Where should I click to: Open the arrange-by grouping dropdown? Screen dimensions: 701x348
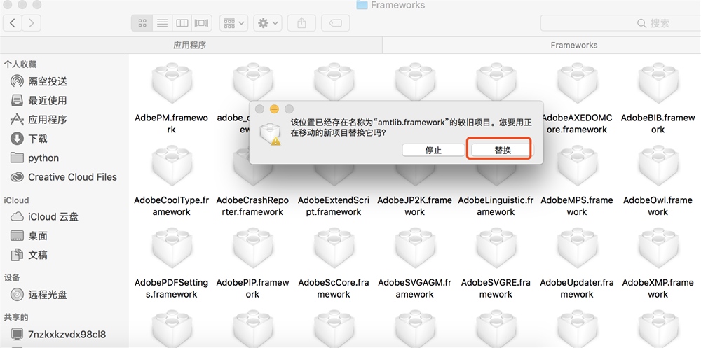click(x=234, y=23)
